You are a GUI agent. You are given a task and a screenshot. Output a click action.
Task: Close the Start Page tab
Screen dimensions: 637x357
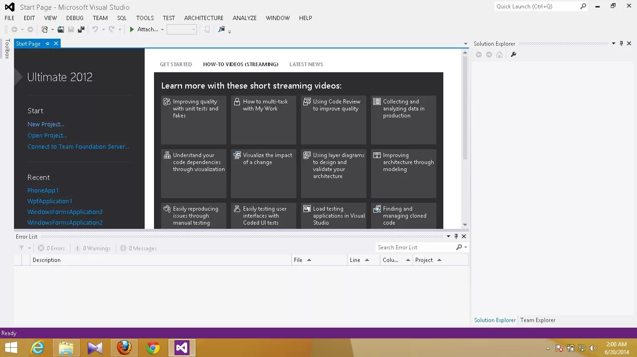point(56,43)
